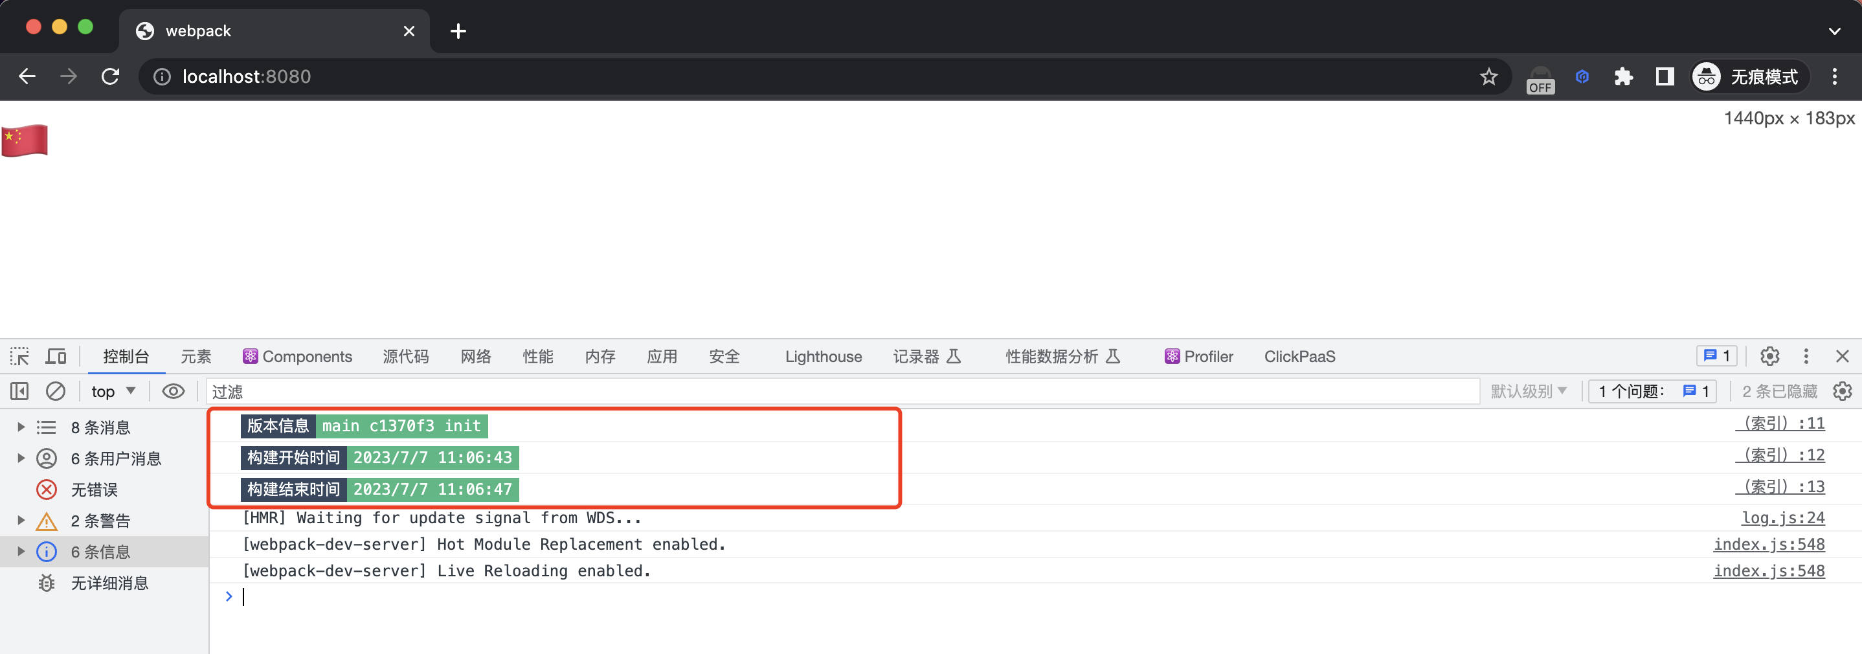Open source link (索引):11
The height and width of the screenshot is (654, 1862).
click(x=1780, y=423)
